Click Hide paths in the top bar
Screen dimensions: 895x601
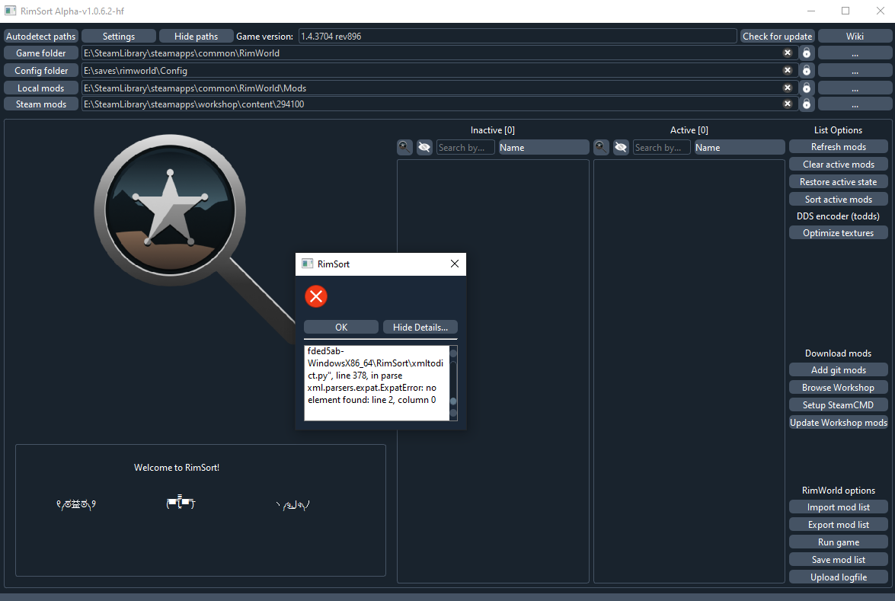tap(196, 36)
